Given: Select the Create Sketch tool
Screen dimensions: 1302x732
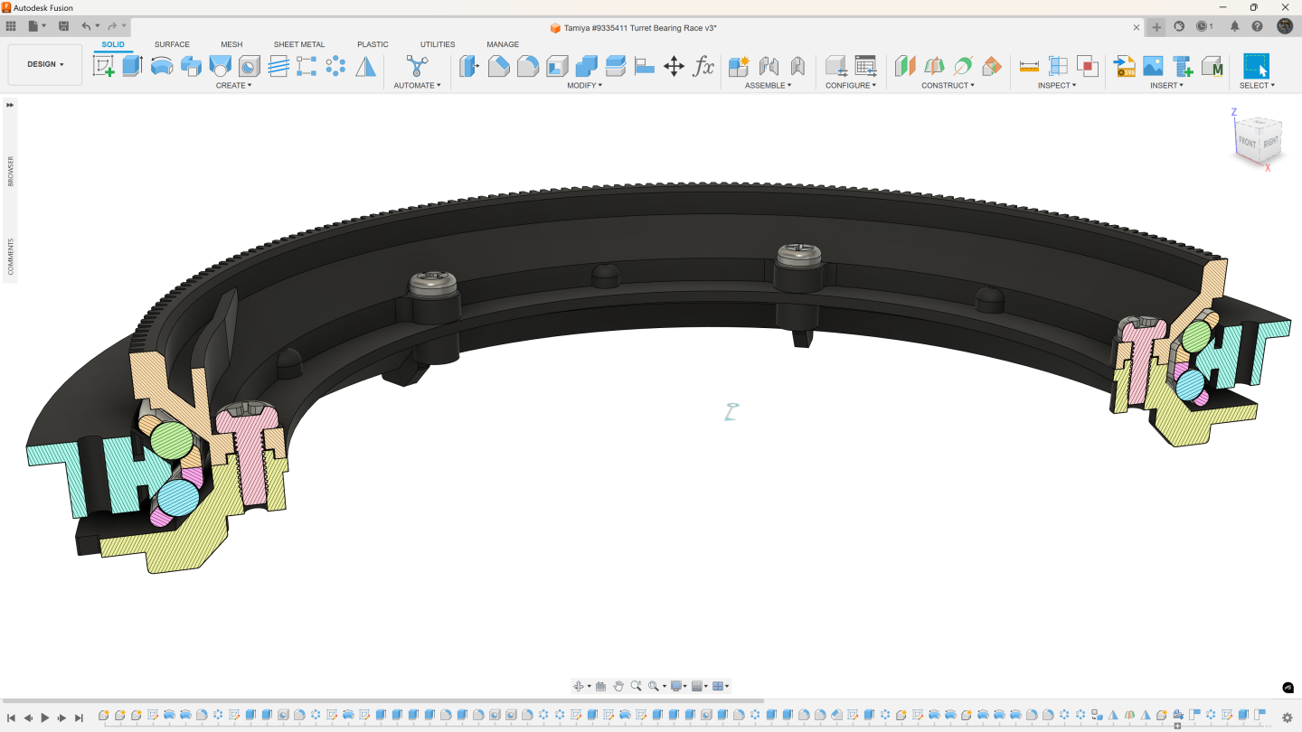Looking at the screenshot, I should tap(104, 66).
